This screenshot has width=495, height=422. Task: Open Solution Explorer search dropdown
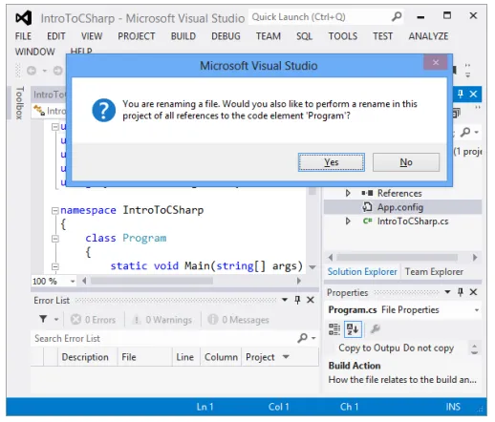click(477, 132)
